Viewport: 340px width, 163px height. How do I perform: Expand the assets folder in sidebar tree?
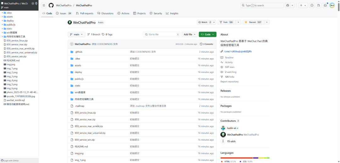[2, 17]
